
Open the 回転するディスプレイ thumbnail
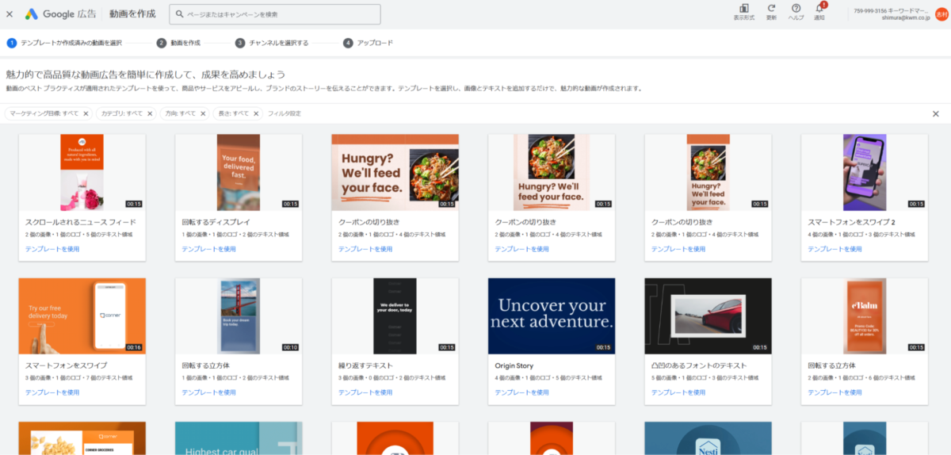pyautogui.click(x=239, y=172)
